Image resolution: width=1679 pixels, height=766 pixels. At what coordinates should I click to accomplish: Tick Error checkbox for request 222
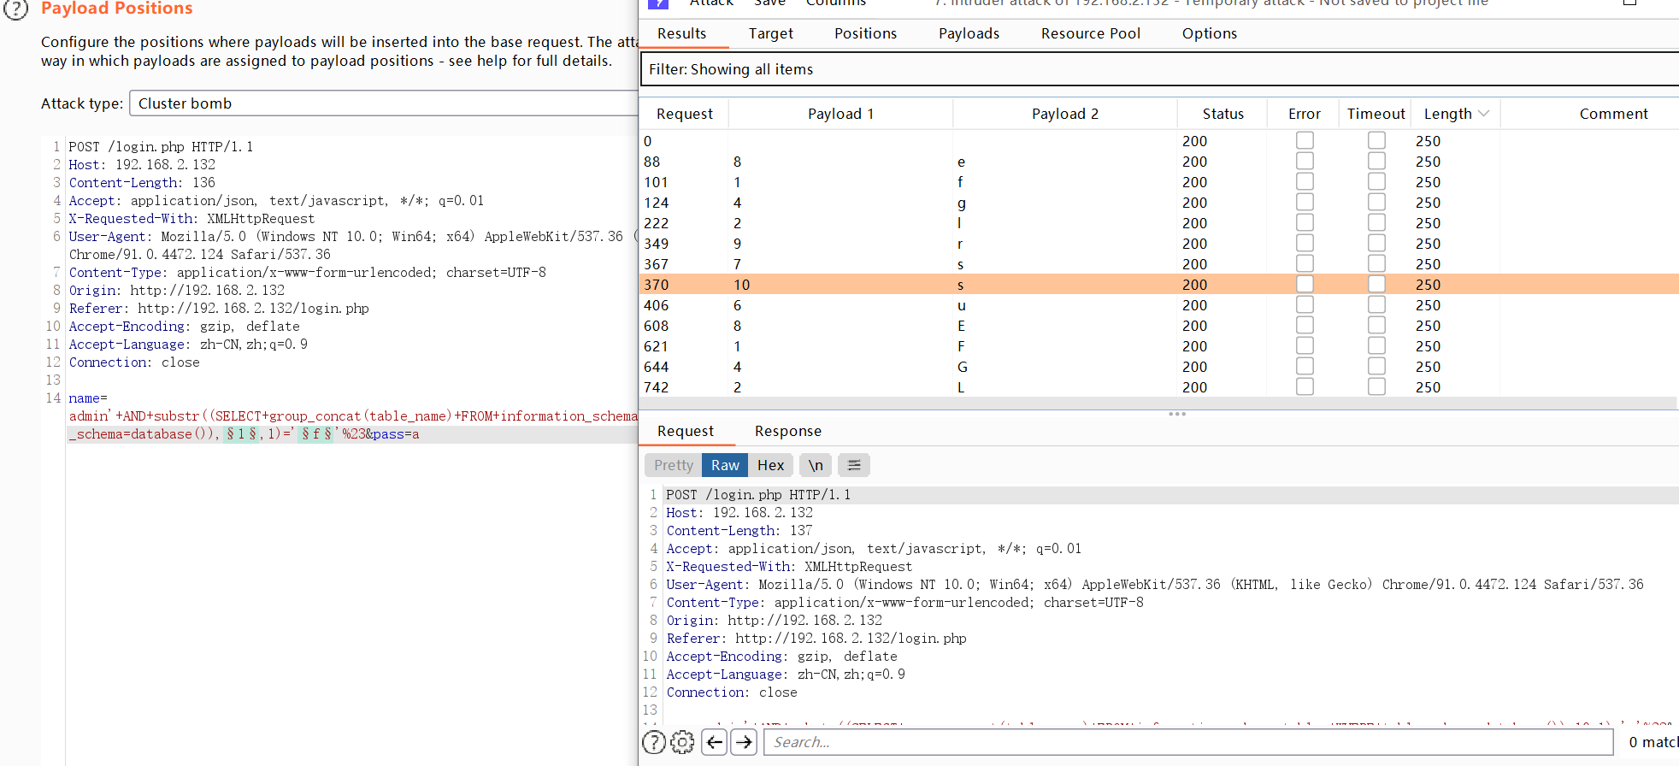coord(1305,222)
